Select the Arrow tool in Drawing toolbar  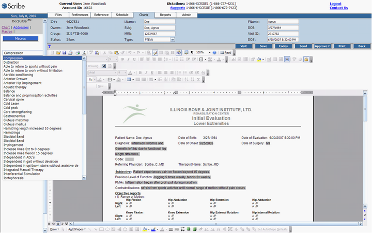point(96,229)
